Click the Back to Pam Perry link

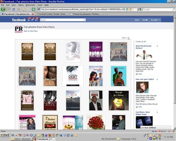click(31, 31)
